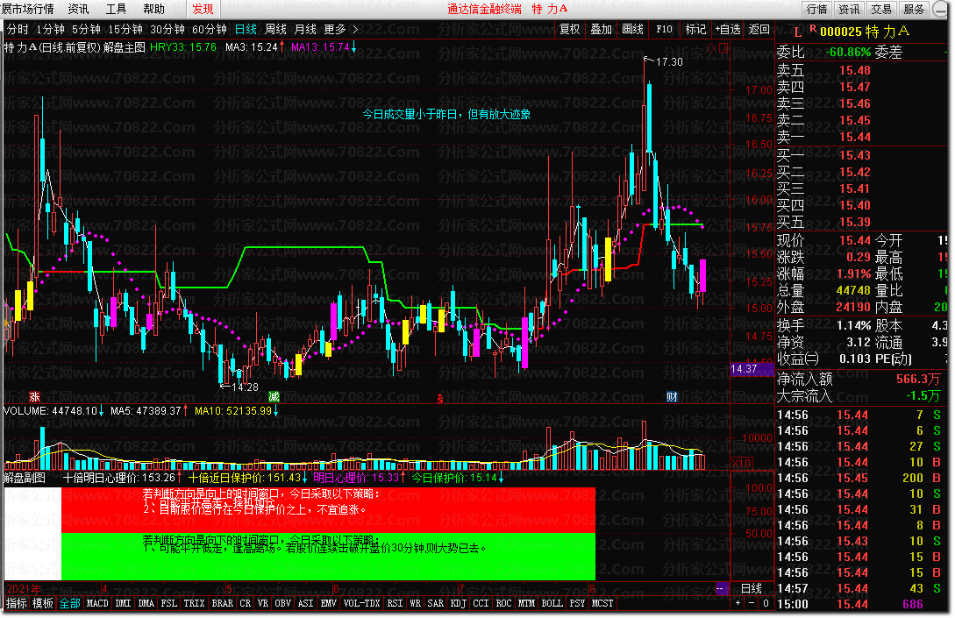Switch to 月线 monthly period
This screenshot has height=618, width=955.
tap(305, 29)
